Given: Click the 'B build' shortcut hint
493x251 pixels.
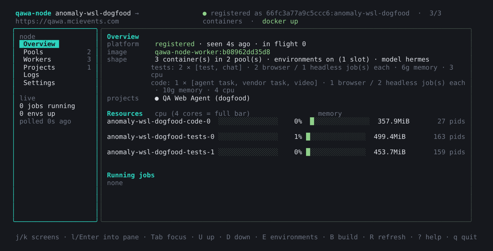Looking at the screenshot, I should 343,237.
